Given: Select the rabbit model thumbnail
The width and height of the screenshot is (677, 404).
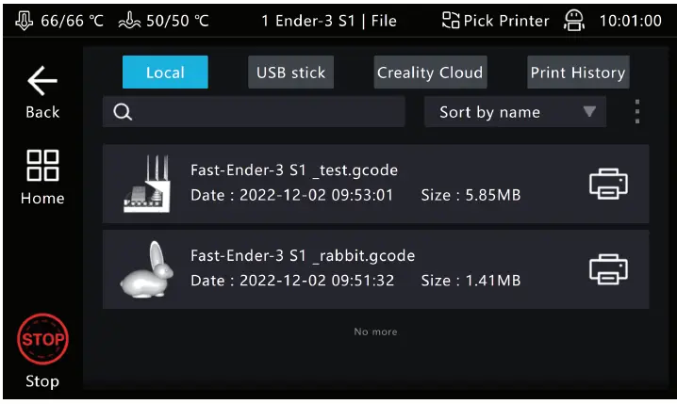Looking at the screenshot, I should (x=147, y=269).
